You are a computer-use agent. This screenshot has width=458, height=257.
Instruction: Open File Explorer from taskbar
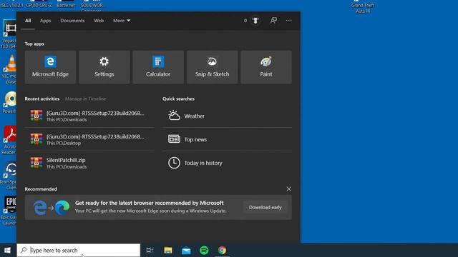[168, 251]
